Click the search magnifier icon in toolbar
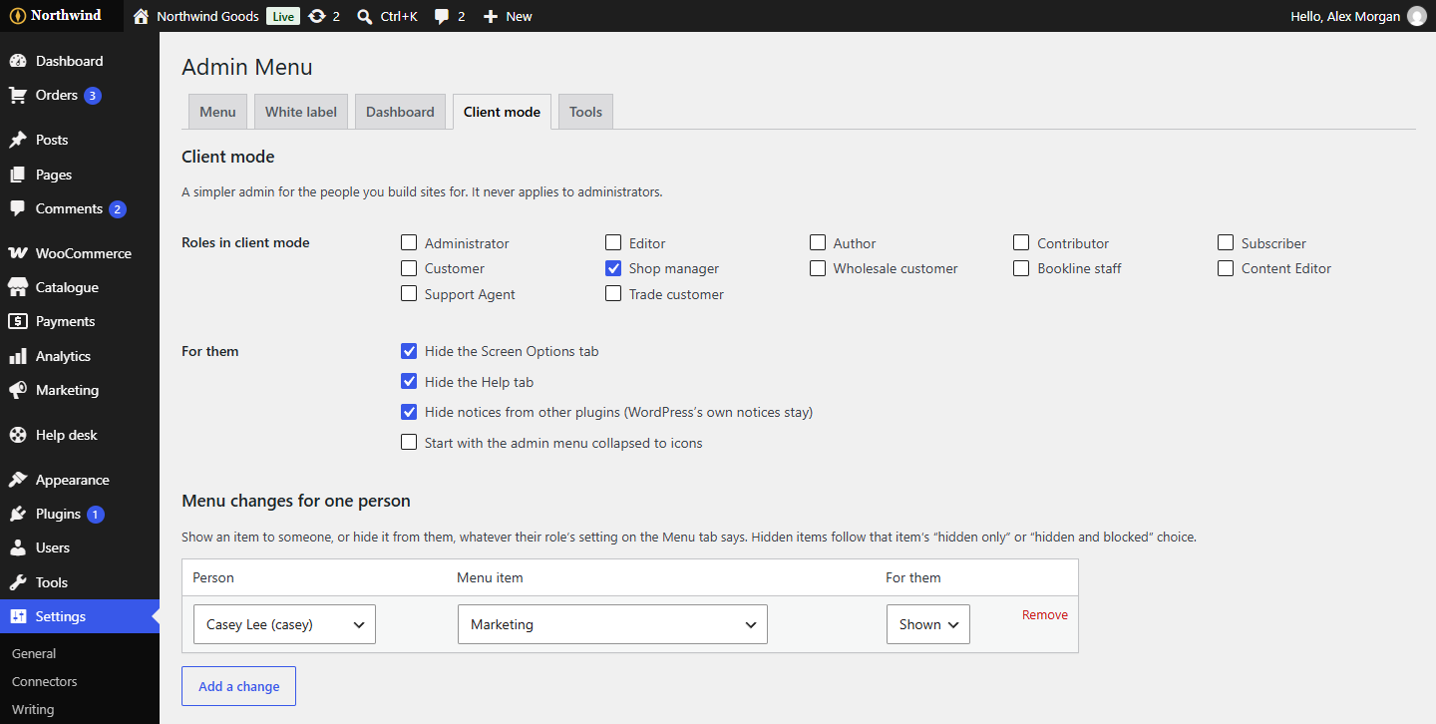This screenshot has height=724, width=1436. 365,16
